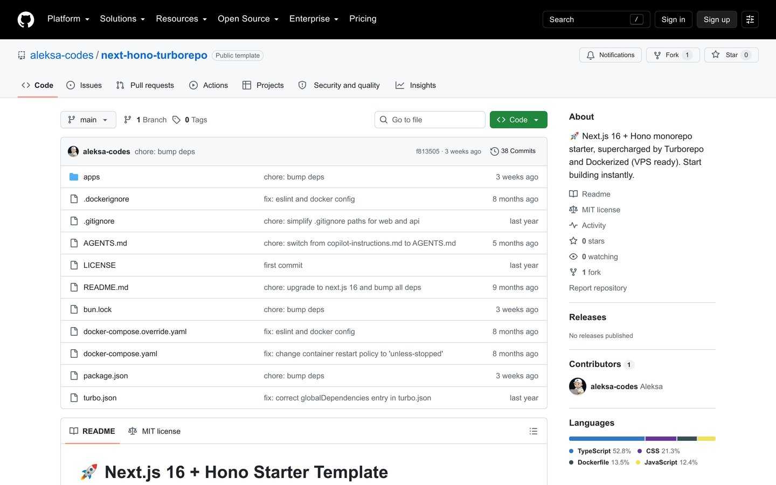Open the .gitignore file
The image size is (776, 485).
(x=99, y=221)
